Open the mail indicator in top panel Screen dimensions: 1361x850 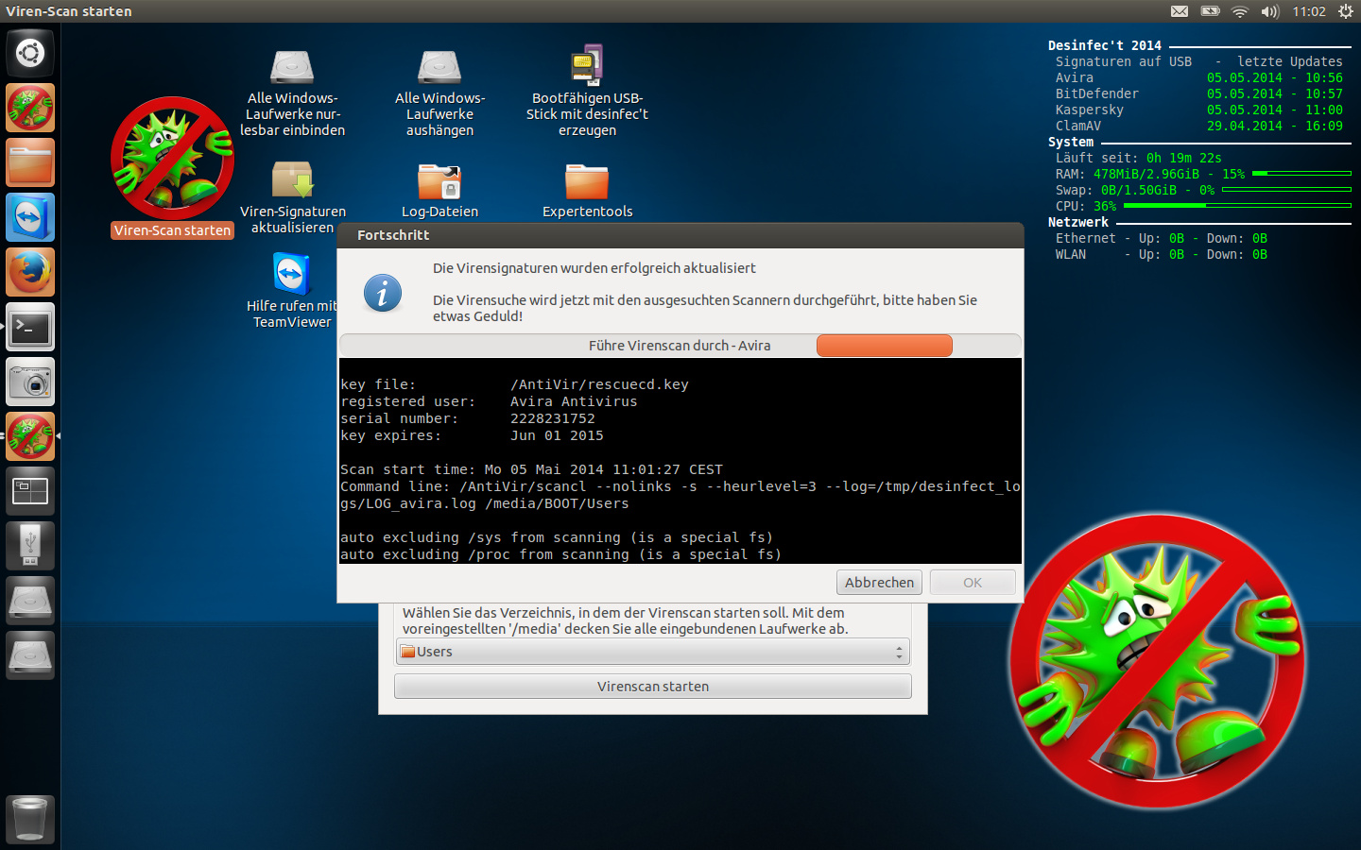tap(1180, 11)
